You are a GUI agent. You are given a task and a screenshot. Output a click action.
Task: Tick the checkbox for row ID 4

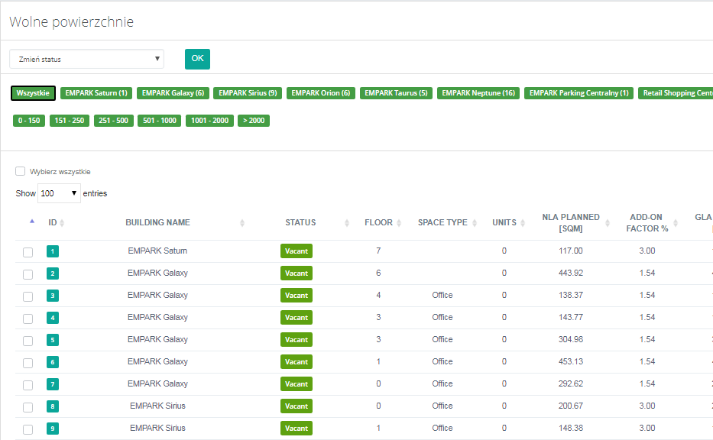[x=28, y=319]
